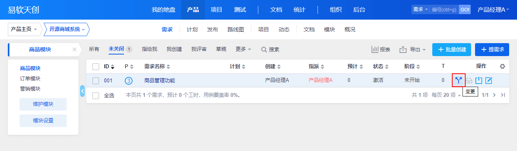
Task: Tick the header select-all checkbox beside ID
Action: (96, 67)
